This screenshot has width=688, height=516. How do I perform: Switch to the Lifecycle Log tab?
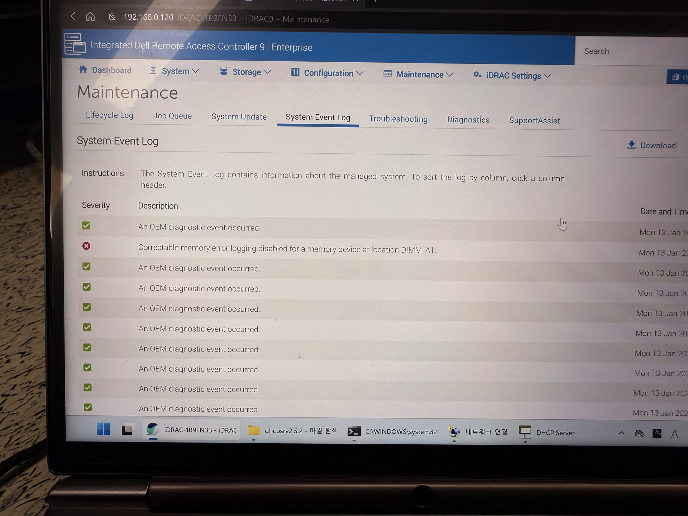click(x=109, y=115)
